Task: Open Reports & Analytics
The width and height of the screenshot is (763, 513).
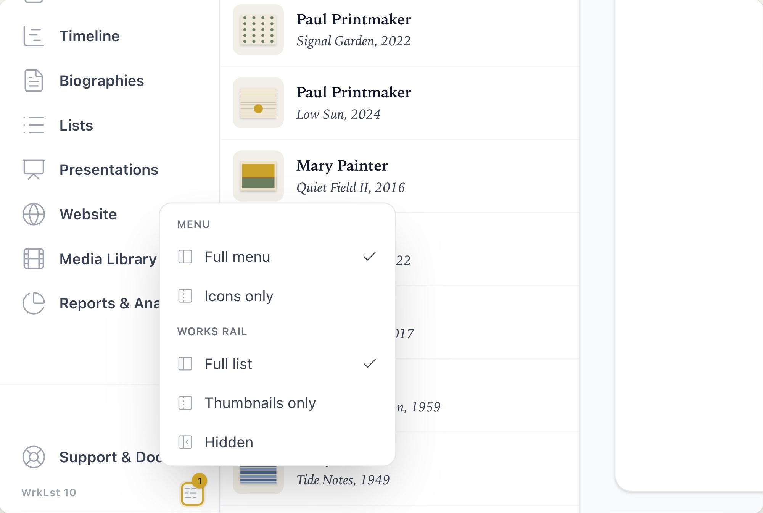Action: [x=109, y=303]
